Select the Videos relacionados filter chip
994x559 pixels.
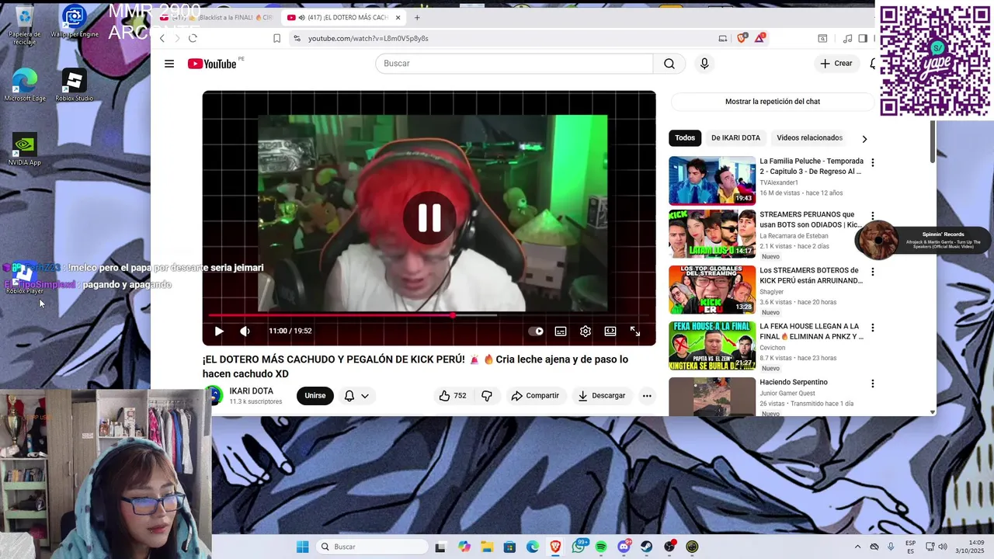809,138
